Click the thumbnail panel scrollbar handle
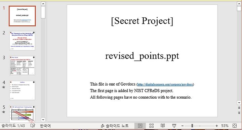This screenshot has width=242, height=130. [43, 12]
